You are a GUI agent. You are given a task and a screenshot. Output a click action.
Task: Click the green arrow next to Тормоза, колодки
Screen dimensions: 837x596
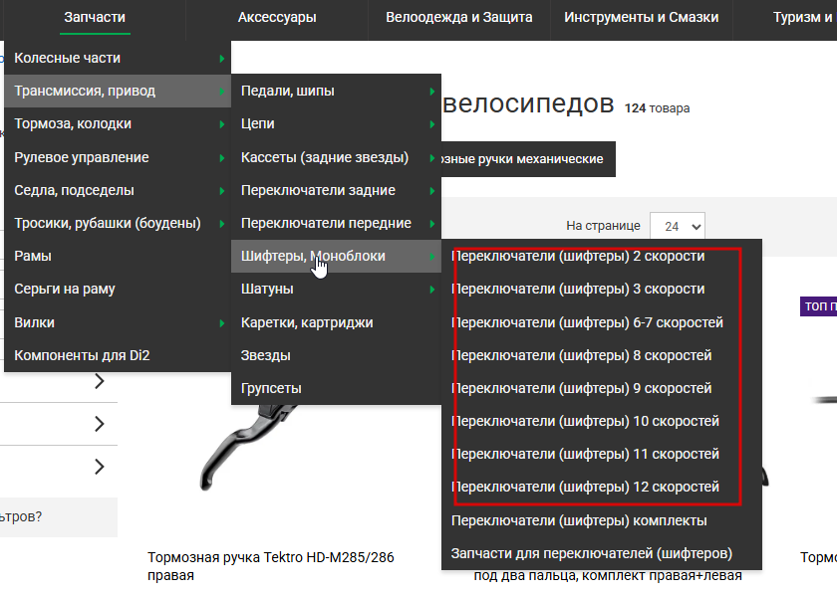[222, 124]
